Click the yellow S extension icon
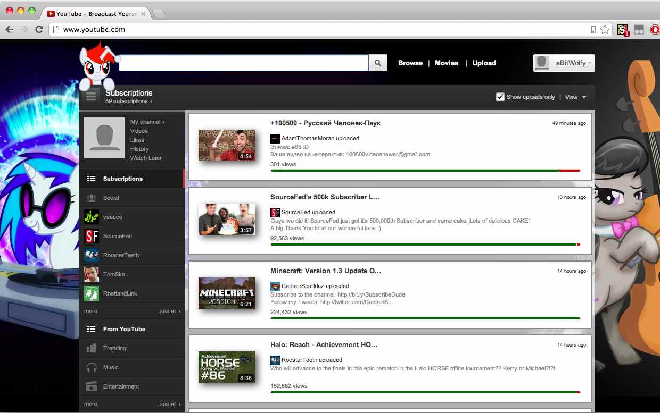This screenshot has height=413, width=660. point(623,30)
